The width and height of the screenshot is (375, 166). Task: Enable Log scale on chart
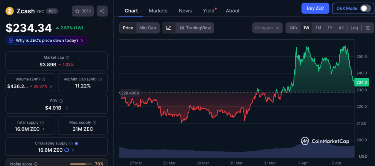(354, 28)
